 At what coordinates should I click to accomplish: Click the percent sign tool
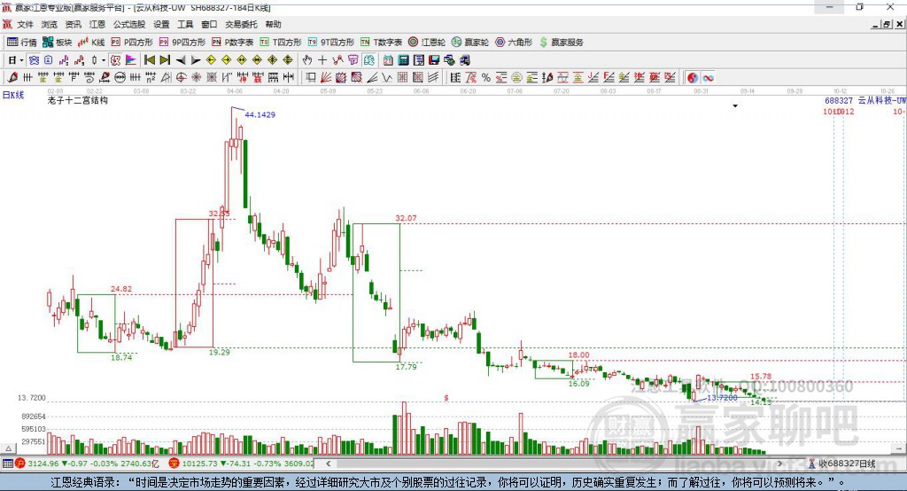click(486, 78)
